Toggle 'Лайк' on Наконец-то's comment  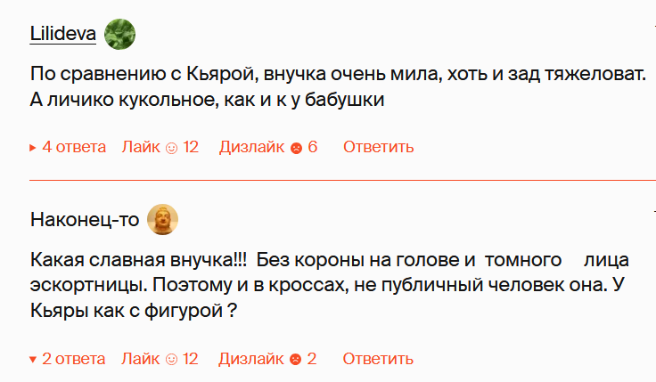(140, 360)
